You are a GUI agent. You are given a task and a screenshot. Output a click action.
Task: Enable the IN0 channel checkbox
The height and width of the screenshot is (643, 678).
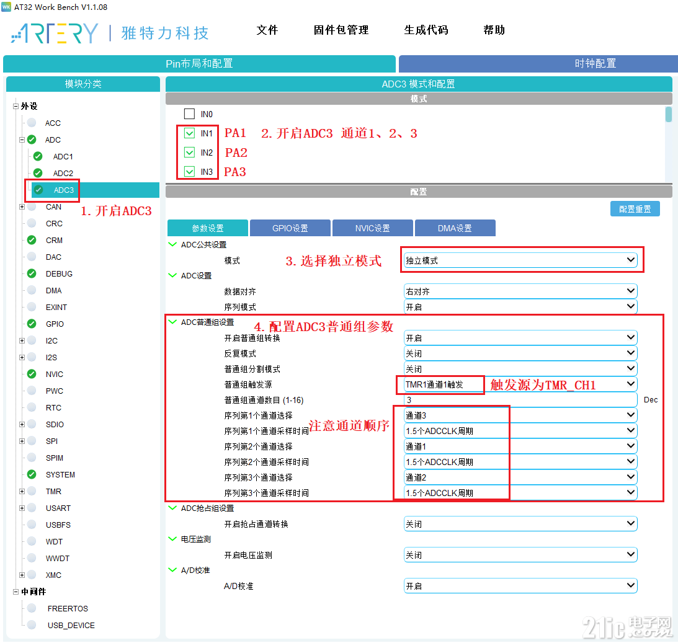[189, 113]
